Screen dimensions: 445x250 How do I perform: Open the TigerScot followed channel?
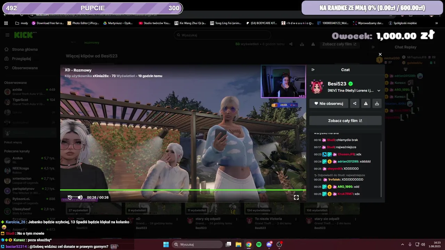point(29,102)
